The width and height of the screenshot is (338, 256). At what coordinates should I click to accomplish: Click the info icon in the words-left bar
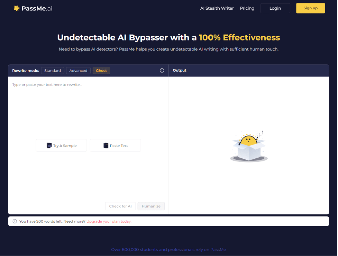15,221
